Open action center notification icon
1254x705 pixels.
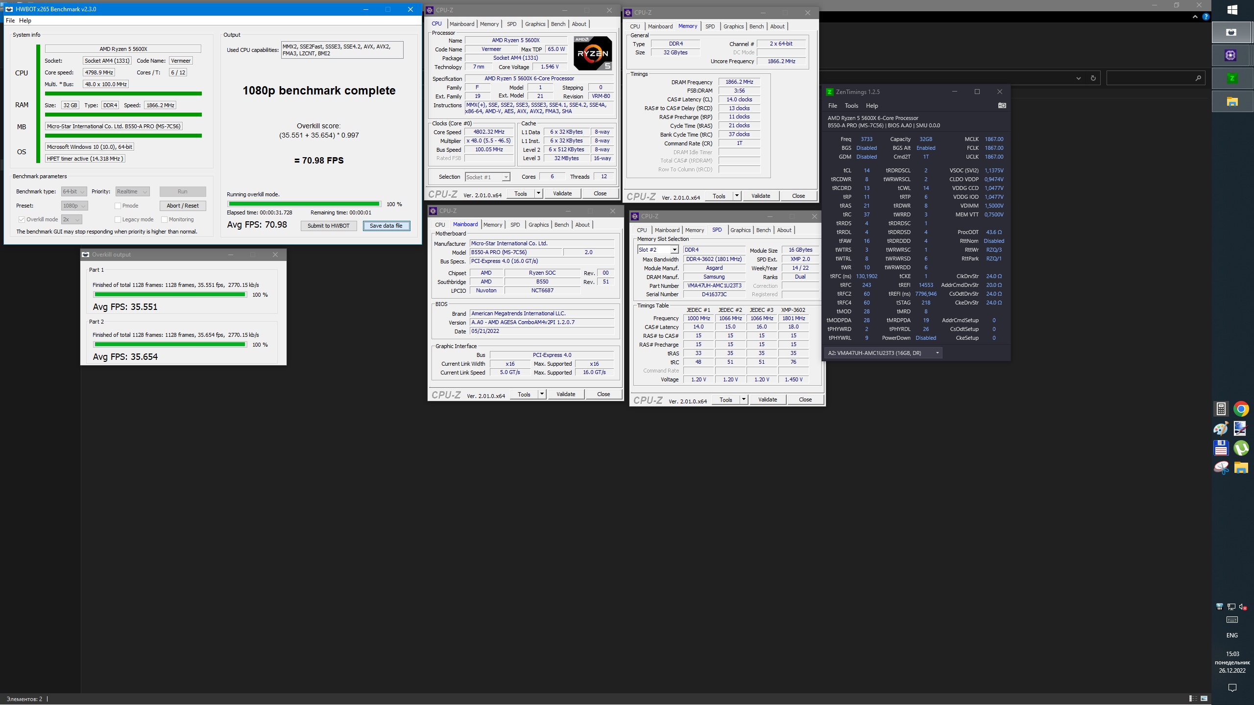coord(1232,688)
